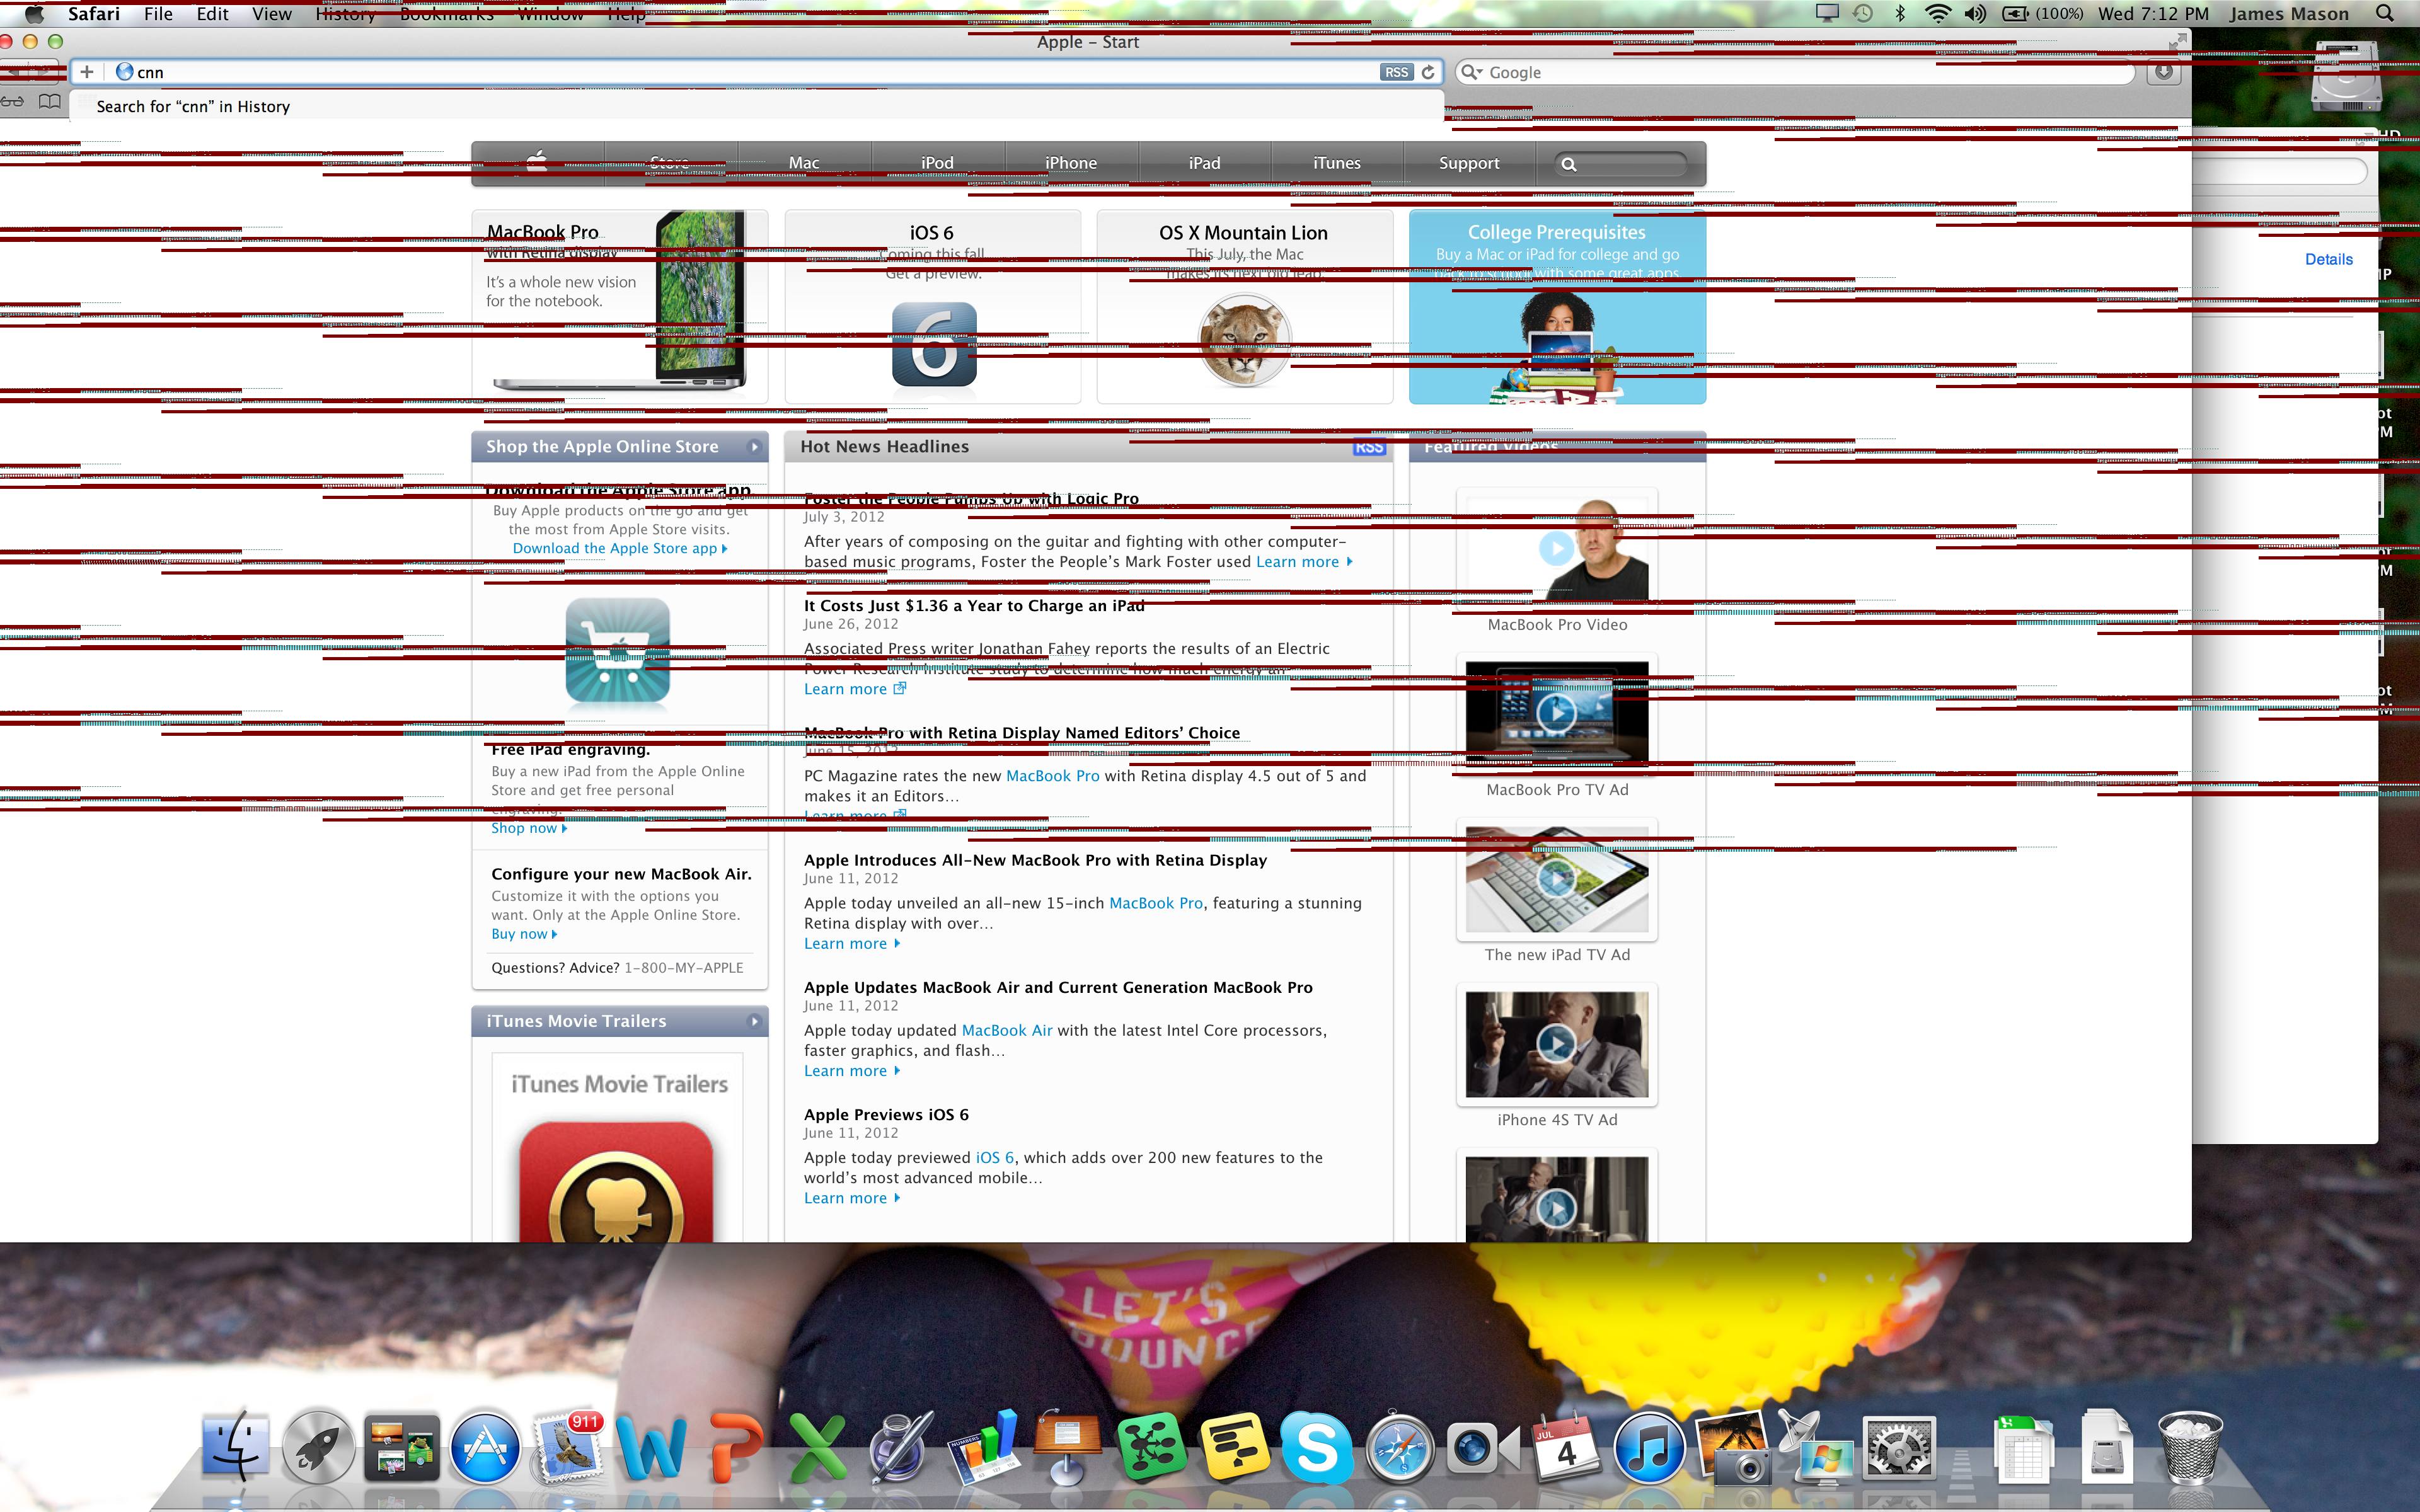Click the Buy now link
The width and height of the screenshot is (2420, 1512).
(524, 934)
